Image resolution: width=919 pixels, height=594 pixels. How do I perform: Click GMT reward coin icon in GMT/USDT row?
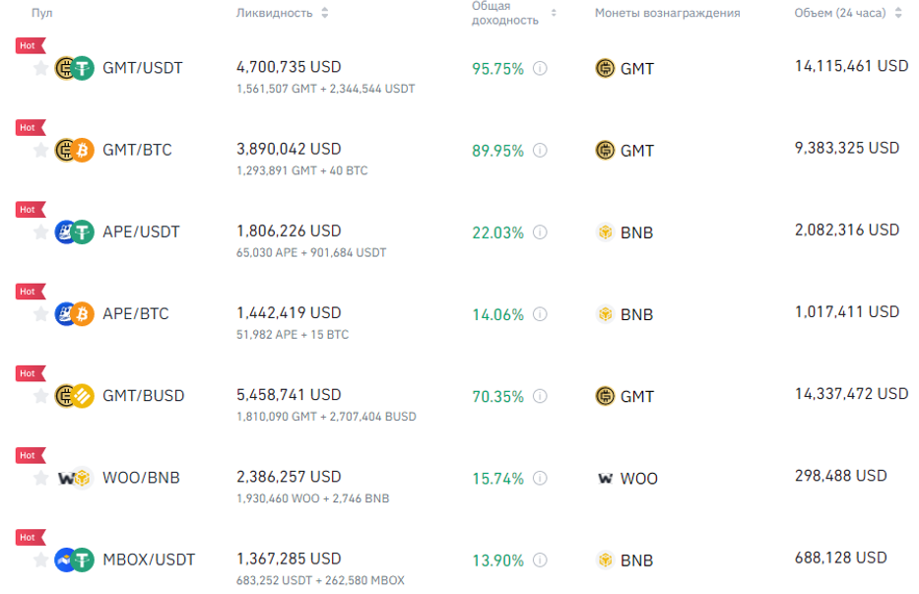tap(605, 69)
